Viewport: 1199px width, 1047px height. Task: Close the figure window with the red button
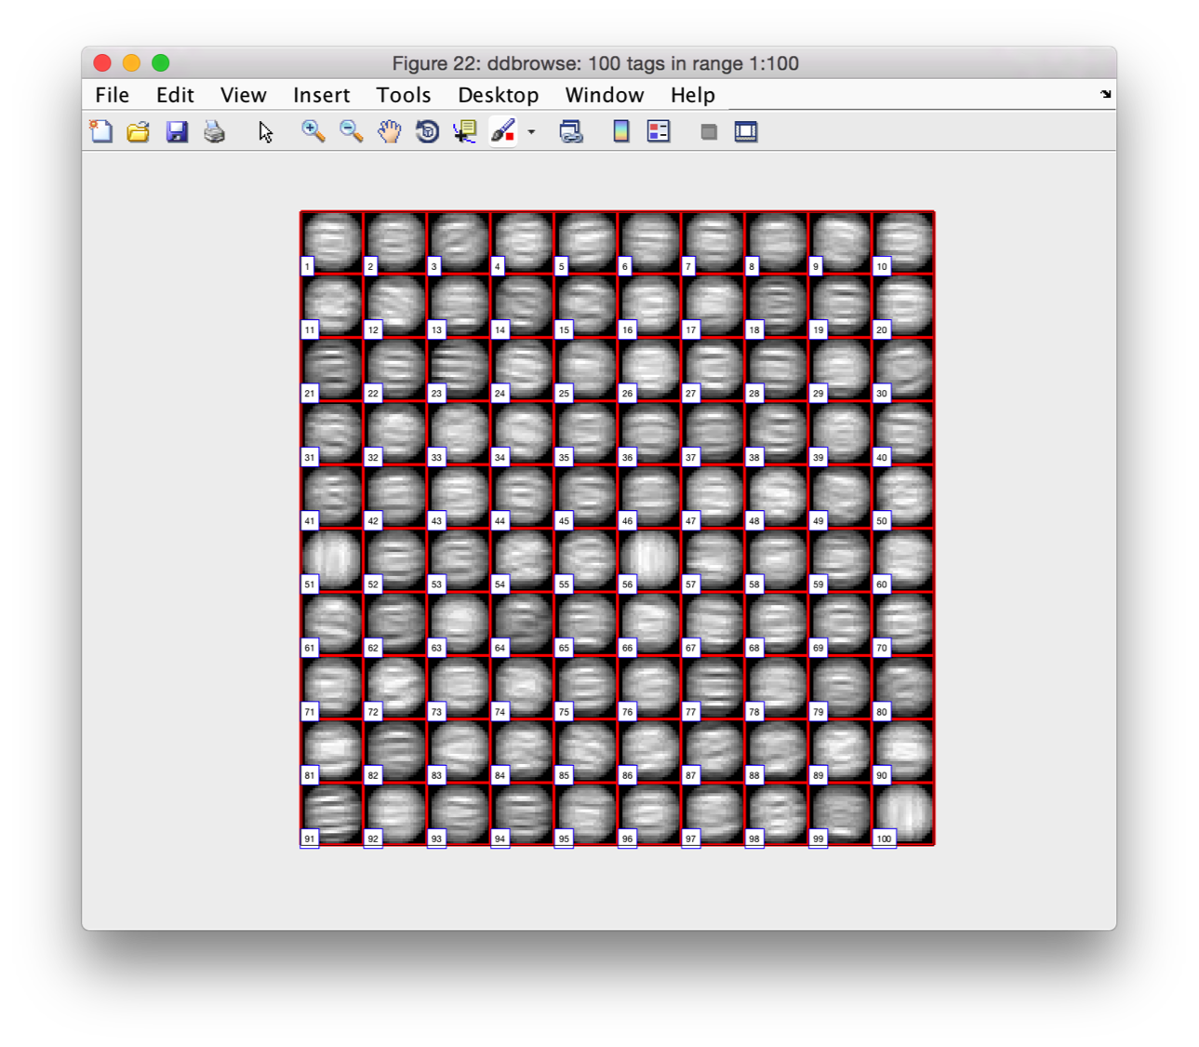click(x=103, y=62)
